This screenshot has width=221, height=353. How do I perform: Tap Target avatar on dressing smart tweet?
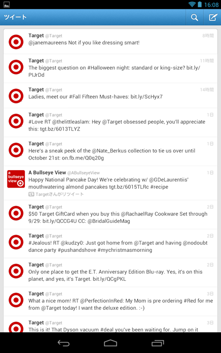click(x=16, y=42)
